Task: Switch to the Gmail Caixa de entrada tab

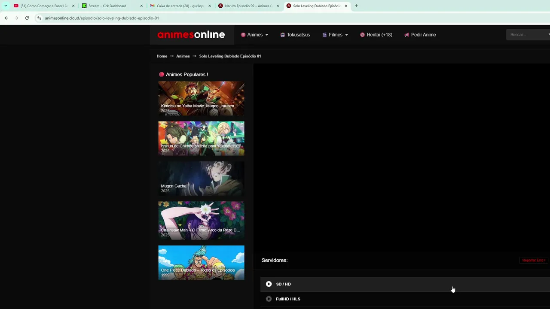Action: coord(180,6)
